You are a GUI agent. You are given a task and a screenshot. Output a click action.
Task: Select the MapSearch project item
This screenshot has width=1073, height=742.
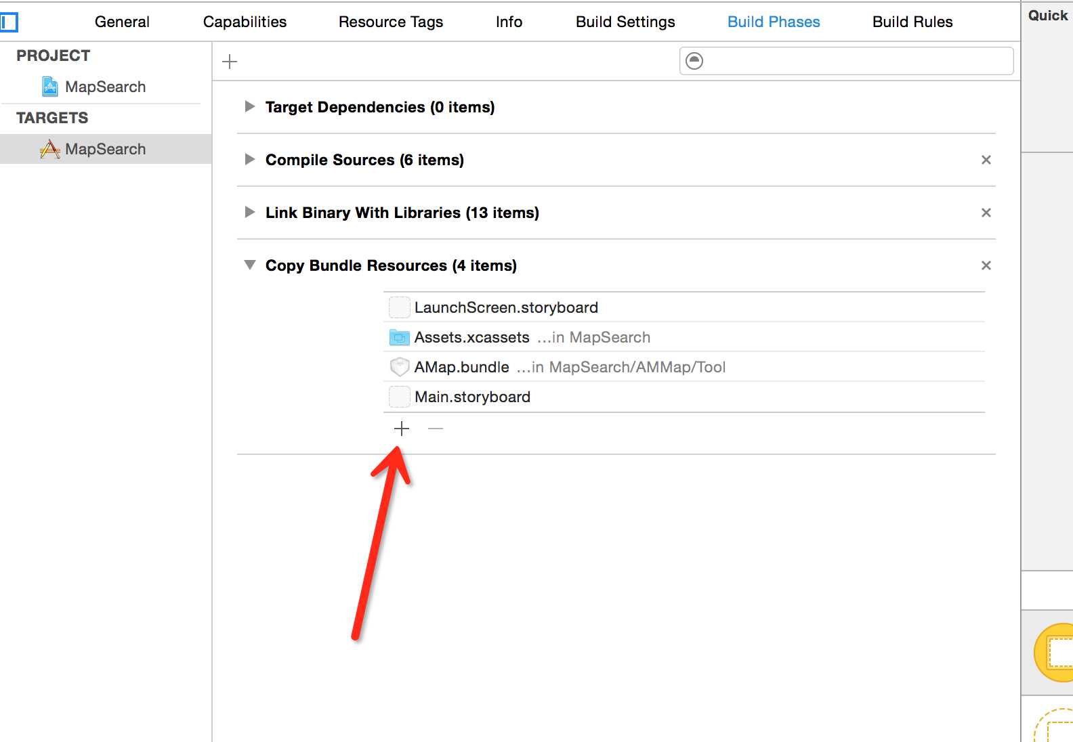point(105,87)
